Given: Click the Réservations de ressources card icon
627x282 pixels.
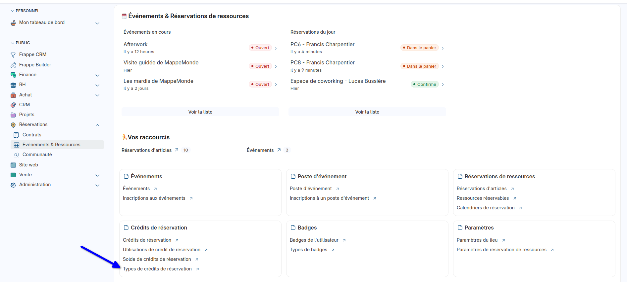Looking at the screenshot, I should (x=460, y=176).
